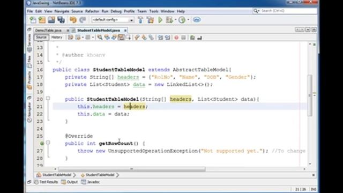Click the Build Project hammer icon
The height and width of the screenshot is (193, 343).
coord(140,20)
